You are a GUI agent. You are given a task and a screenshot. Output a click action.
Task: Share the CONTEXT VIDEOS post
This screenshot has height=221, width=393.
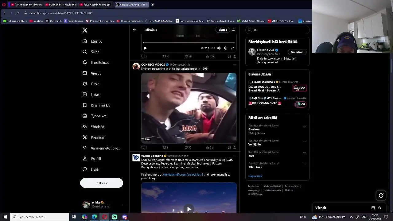(235, 148)
